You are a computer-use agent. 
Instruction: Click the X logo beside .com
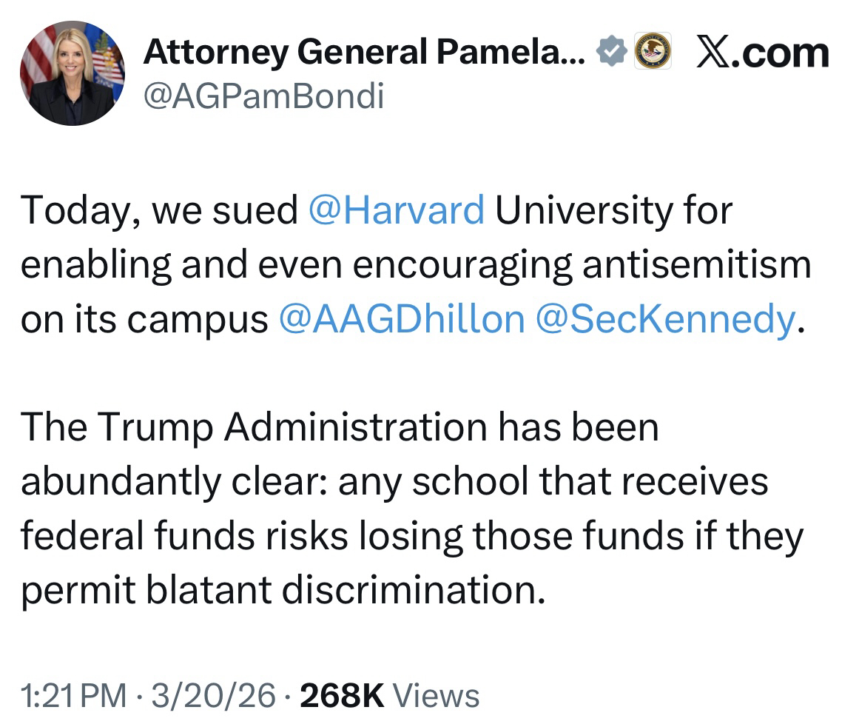pyautogui.click(x=715, y=53)
